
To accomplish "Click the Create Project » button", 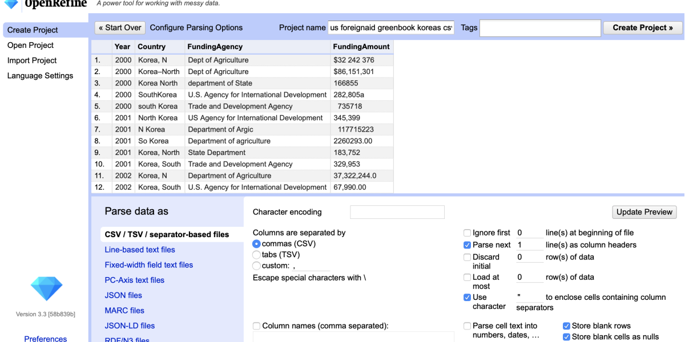I will (x=643, y=27).
